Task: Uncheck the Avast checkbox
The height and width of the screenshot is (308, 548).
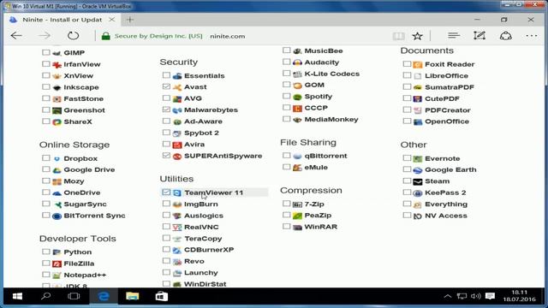Action: click(166, 86)
